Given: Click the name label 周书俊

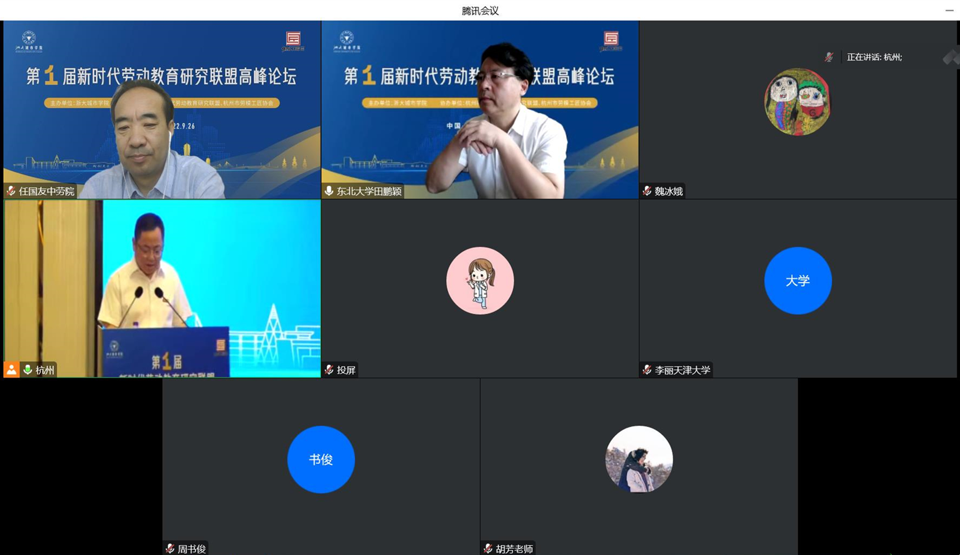Looking at the screenshot, I should 192,549.
